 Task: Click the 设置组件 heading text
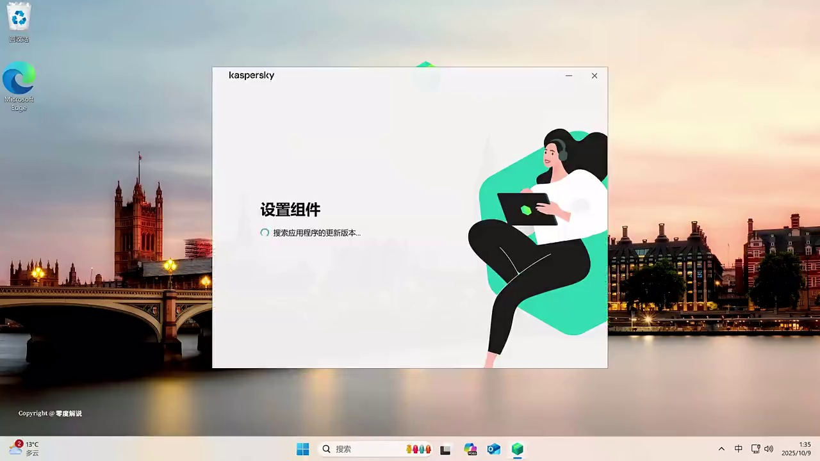coord(290,209)
